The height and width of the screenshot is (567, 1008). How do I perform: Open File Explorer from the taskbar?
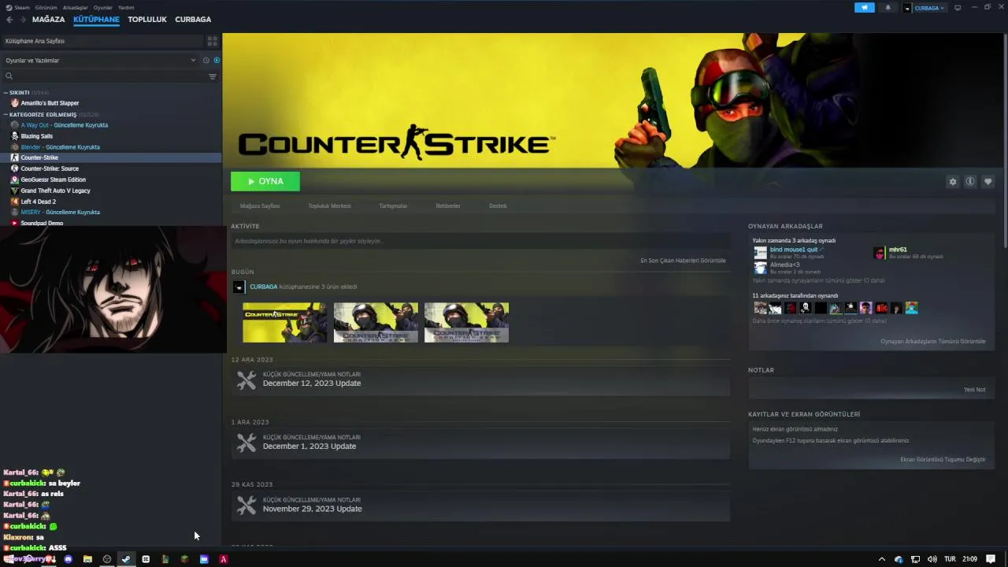pos(87,559)
